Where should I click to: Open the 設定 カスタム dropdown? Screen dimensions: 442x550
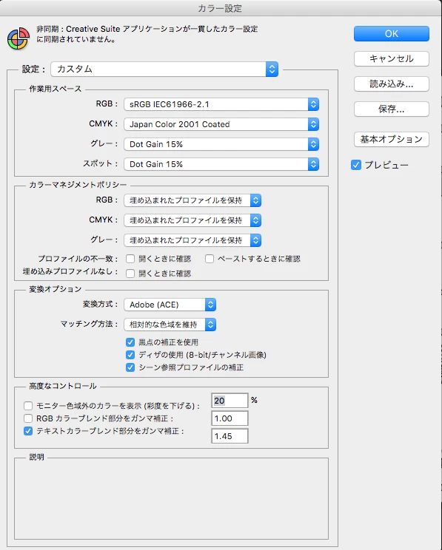[x=164, y=69]
